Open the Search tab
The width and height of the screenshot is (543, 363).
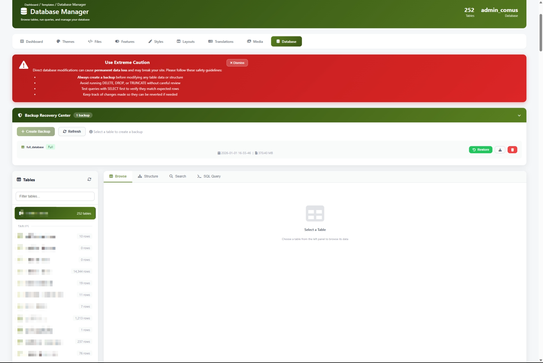(x=177, y=176)
